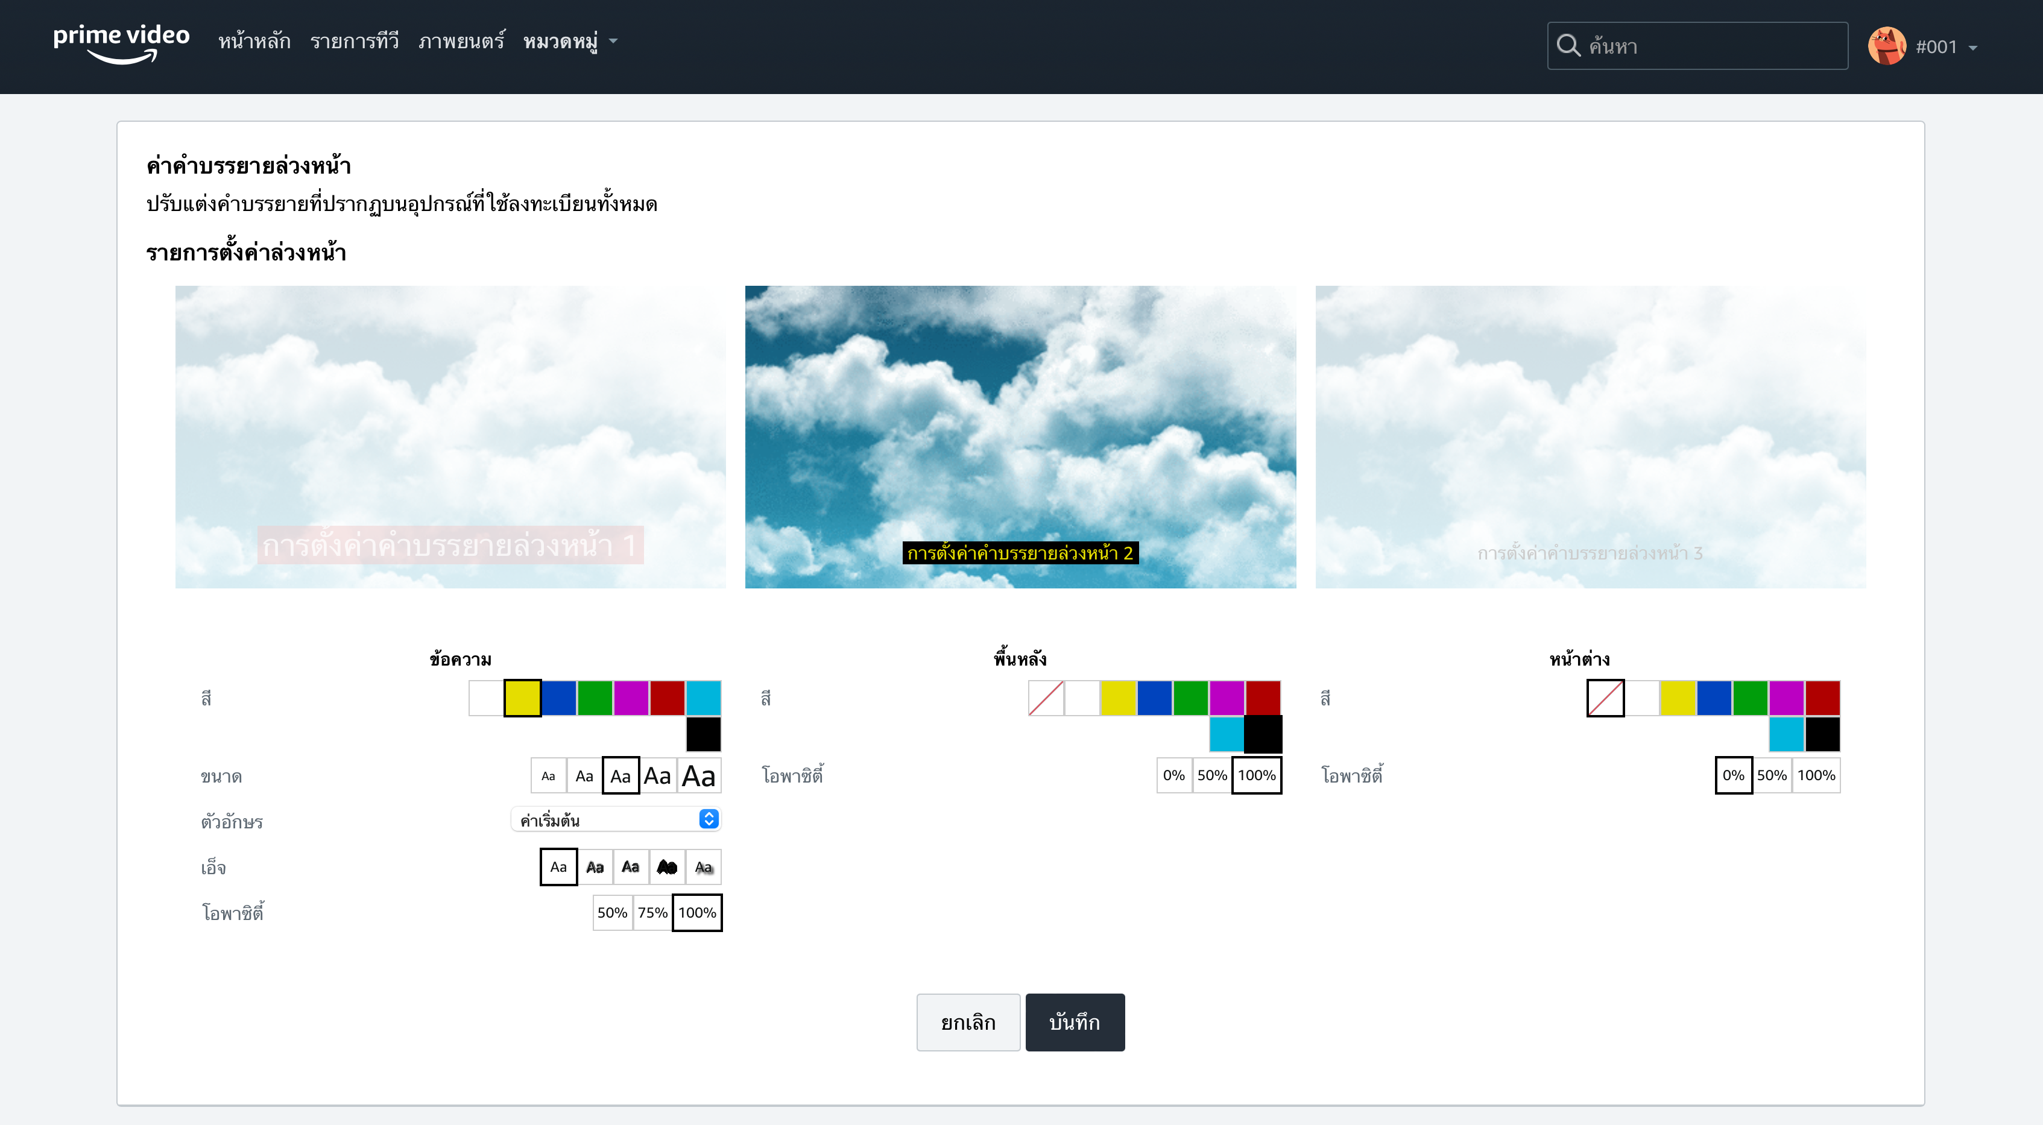Click the ยกเลิก cancel button

point(968,1022)
